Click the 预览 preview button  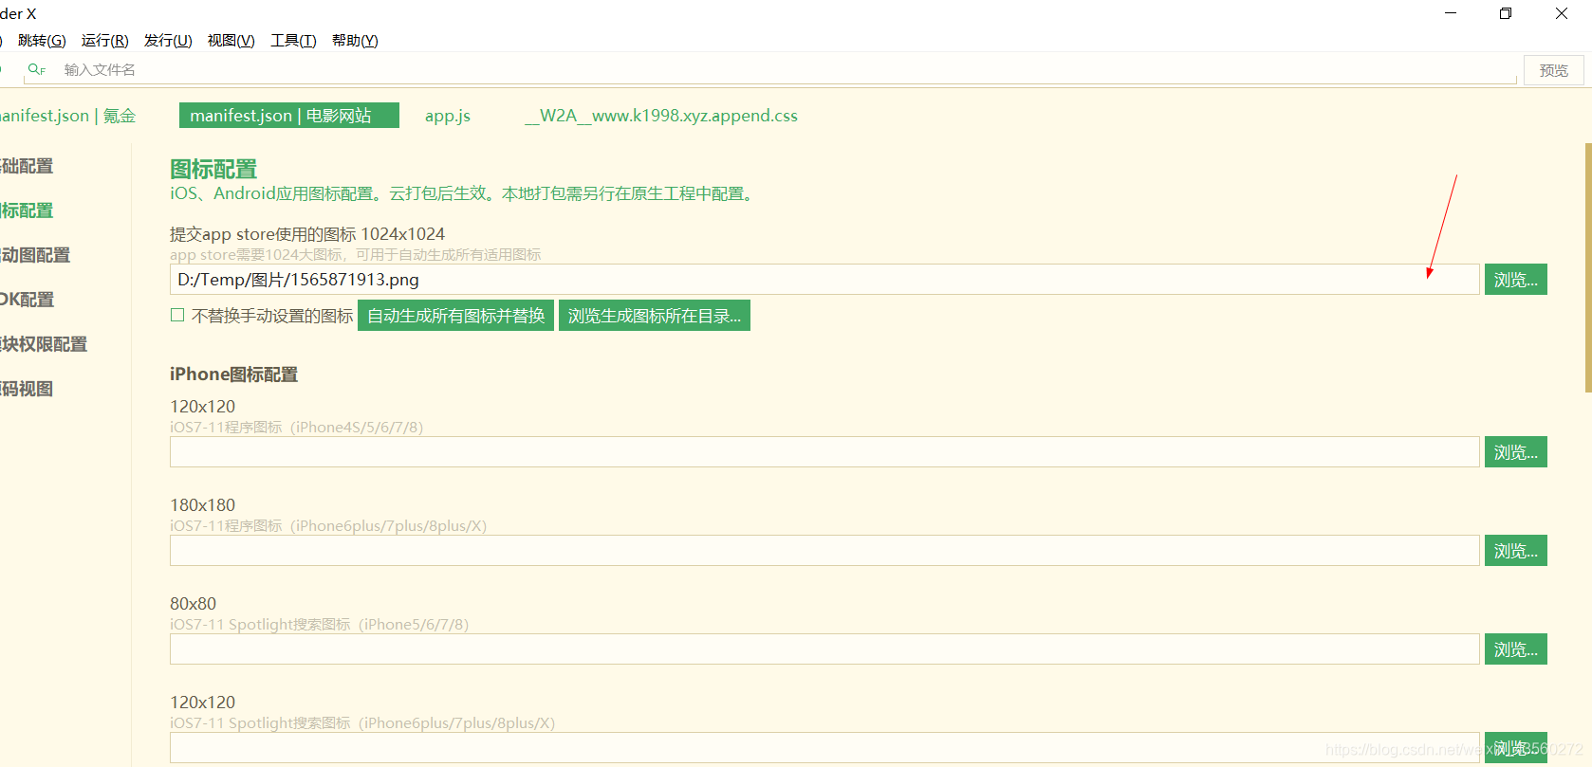point(1553,70)
